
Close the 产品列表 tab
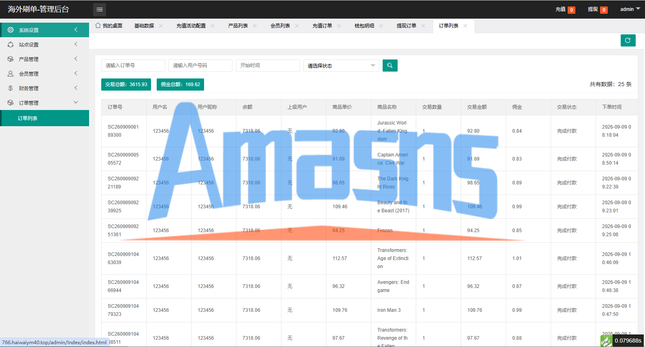tap(255, 25)
